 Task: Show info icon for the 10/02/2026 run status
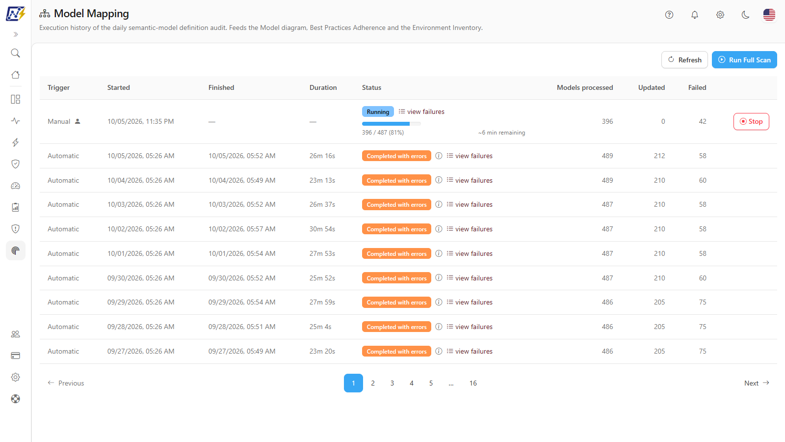tap(439, 229)
